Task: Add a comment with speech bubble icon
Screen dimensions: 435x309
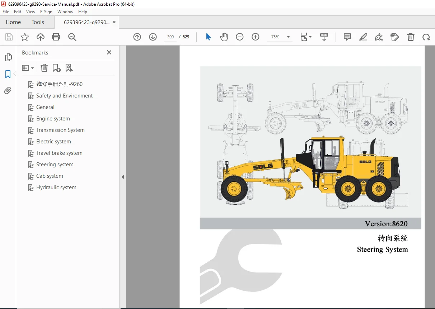Action: click(x=347, y=37)
